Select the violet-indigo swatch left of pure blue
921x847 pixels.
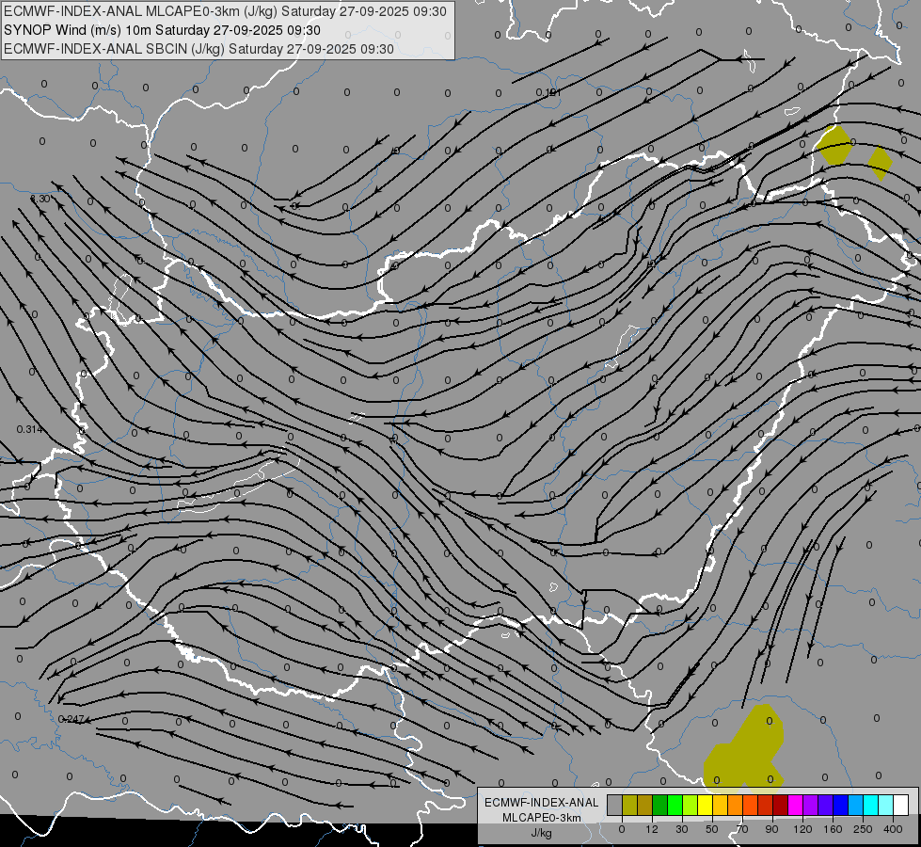(x=825, y=805)
